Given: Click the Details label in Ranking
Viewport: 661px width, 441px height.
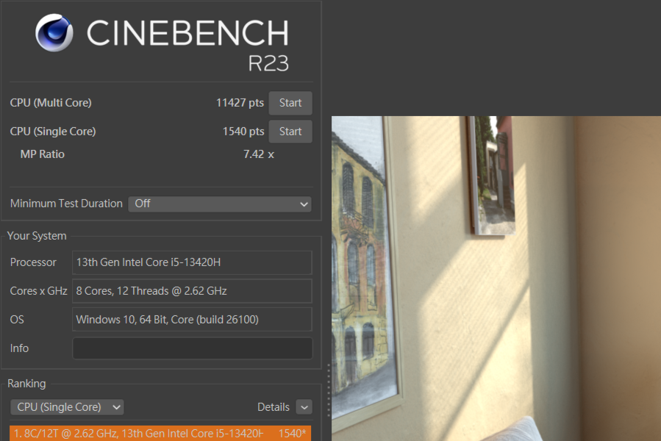Looking at the screenshot, I should tap(274, 407).
